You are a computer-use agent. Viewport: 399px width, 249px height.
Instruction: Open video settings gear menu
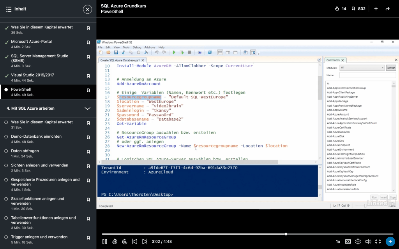(x=358, y=242)
